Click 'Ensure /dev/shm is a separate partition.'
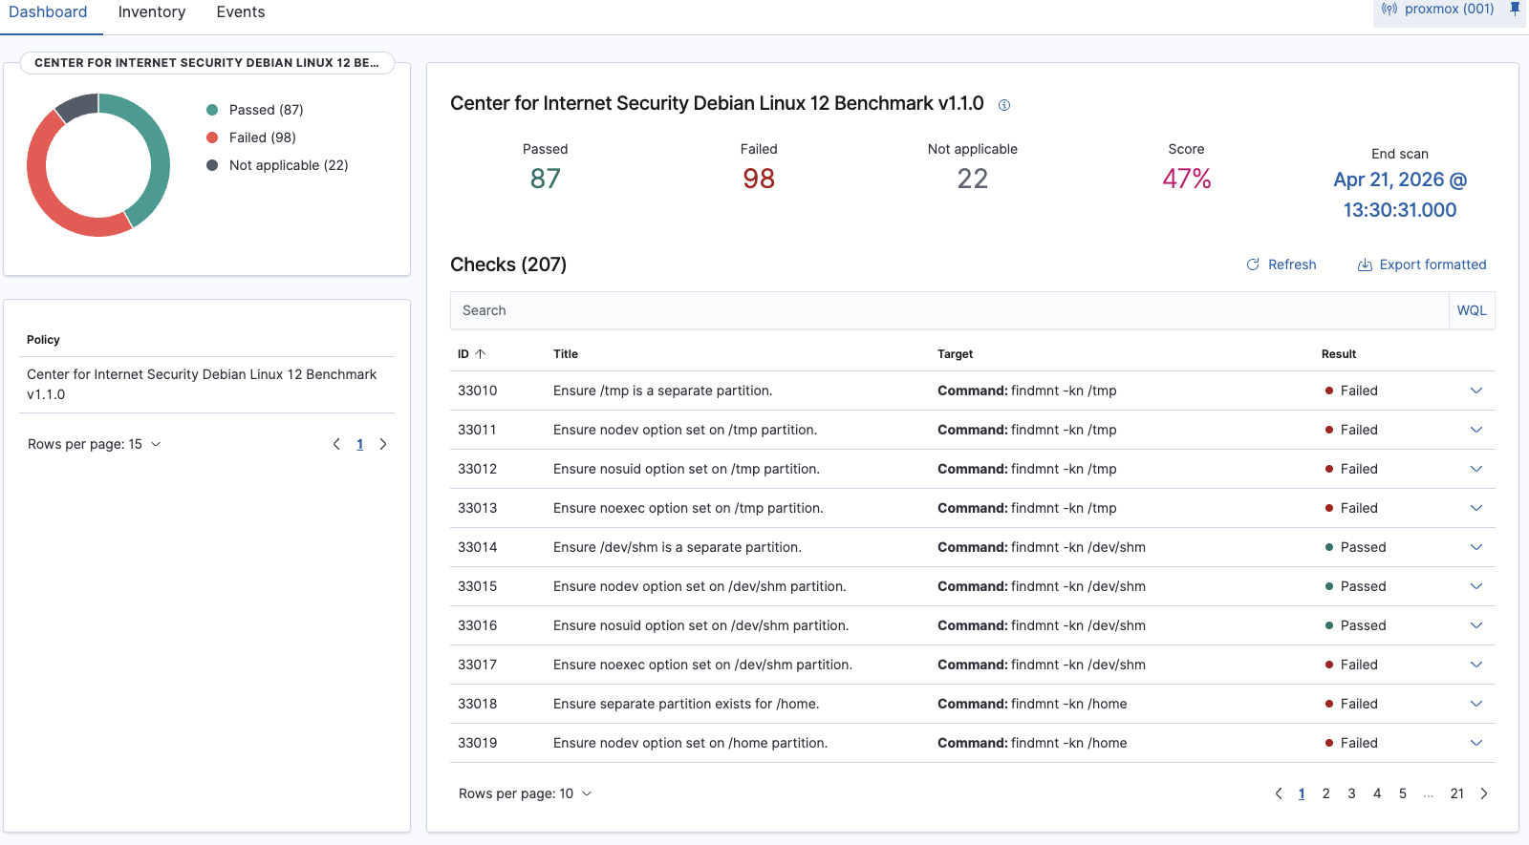The height and width of the screenshot is (845, 1529). click(678, 547)
